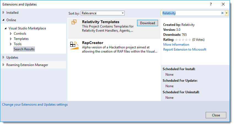Expand the Updates category
The height and width of the screenshot is (126, 234).
(x=3, y=57)
